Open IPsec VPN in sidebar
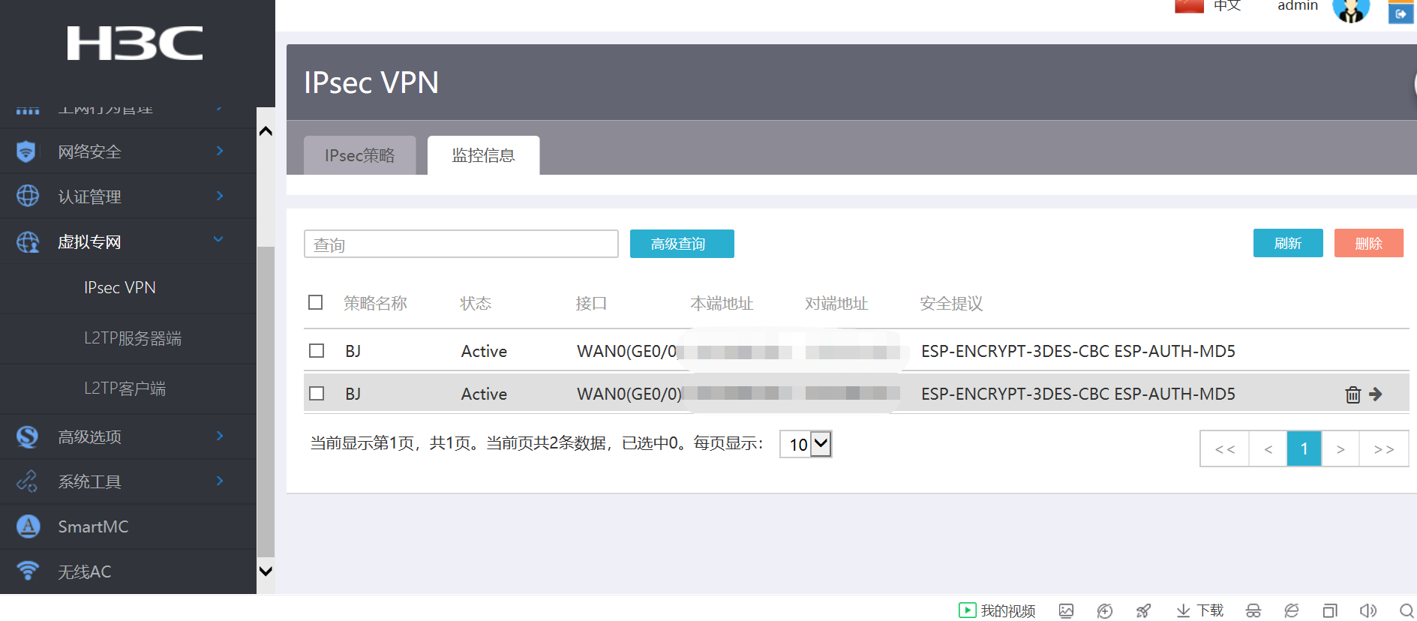Image resolution: width=1417 pixels, height=621 pixels. 120,288
